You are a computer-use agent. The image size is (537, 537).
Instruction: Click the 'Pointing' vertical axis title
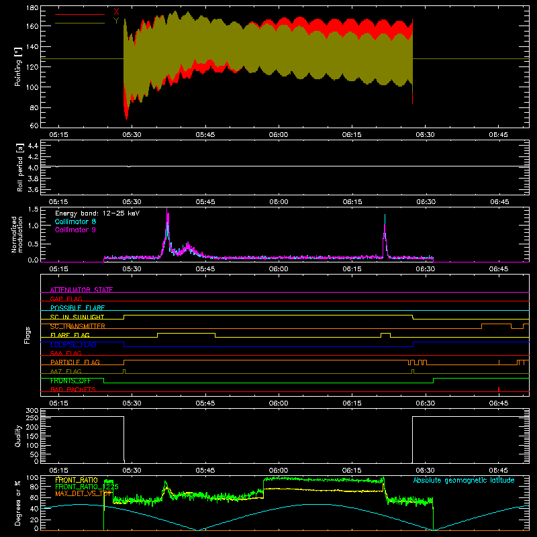click(x=17, y=66)
